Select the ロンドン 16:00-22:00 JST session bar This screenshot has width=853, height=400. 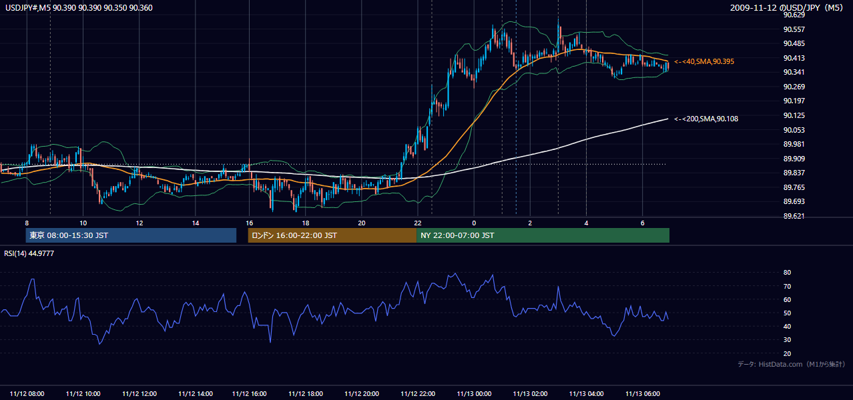[332, 235]
